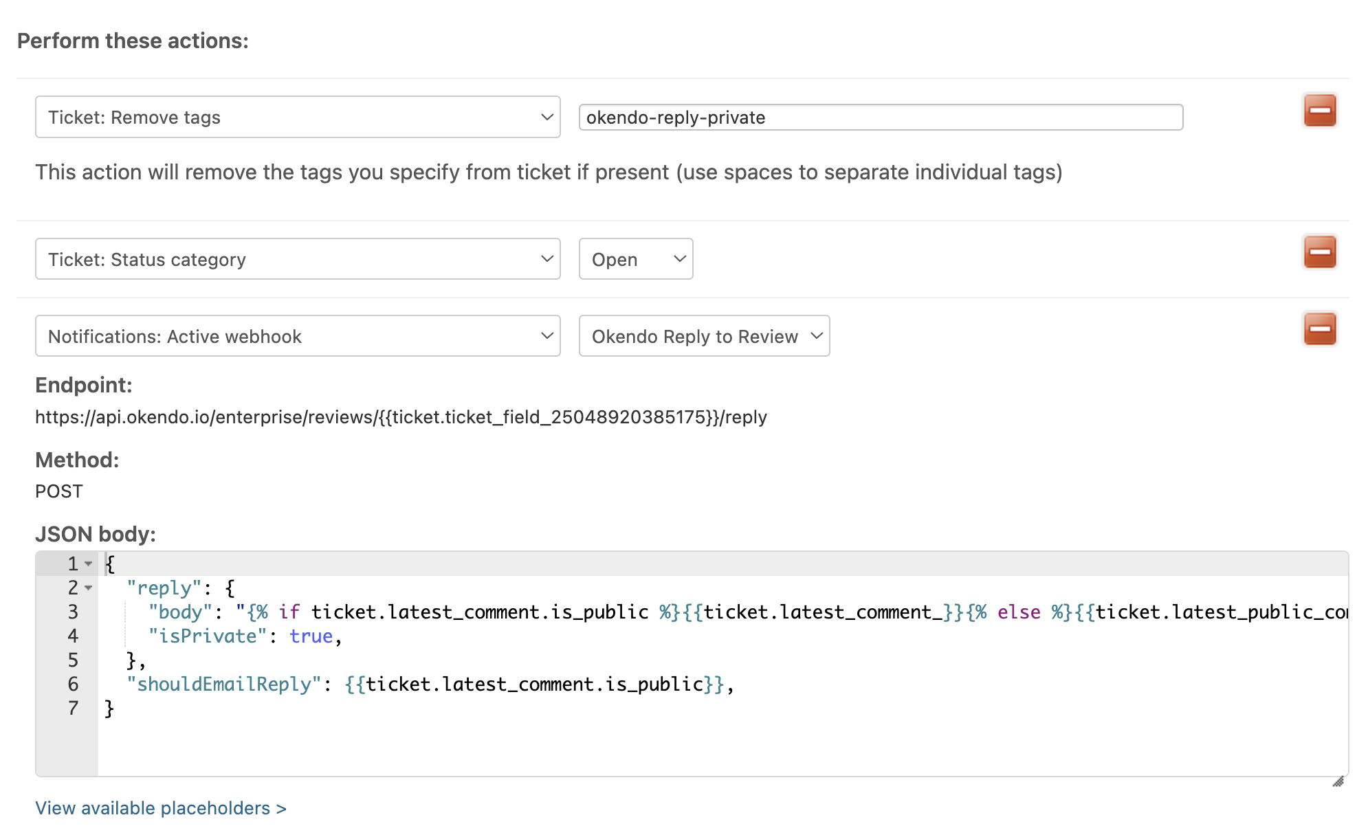Click the 'Endpoint:' label
This screenshot has width=1368, height=835.
[83, 385]
